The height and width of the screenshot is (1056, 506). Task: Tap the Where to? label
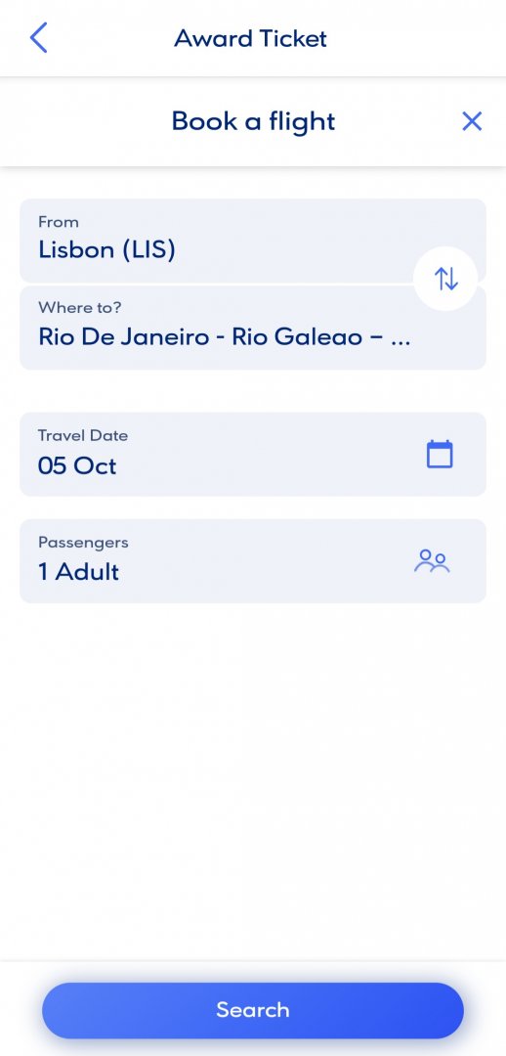tap(80, 308)
